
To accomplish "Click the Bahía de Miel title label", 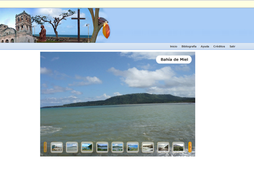I will [174, 59].
